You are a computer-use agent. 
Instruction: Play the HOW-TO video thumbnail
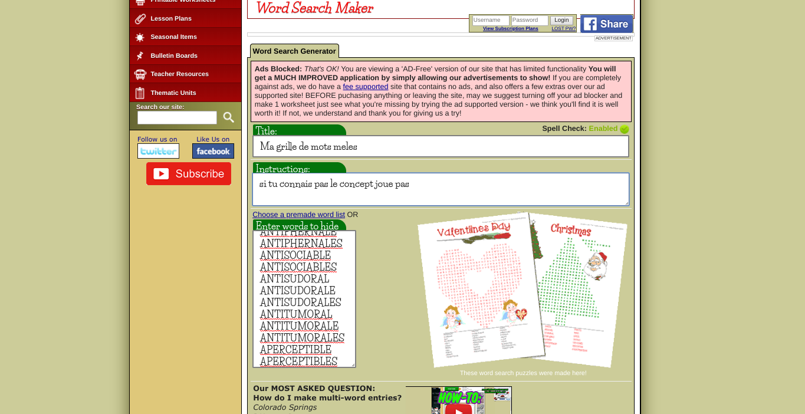pos(458,400)
